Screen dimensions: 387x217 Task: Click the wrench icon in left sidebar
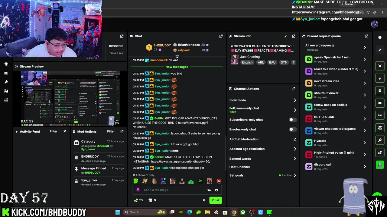pos(6,82)
